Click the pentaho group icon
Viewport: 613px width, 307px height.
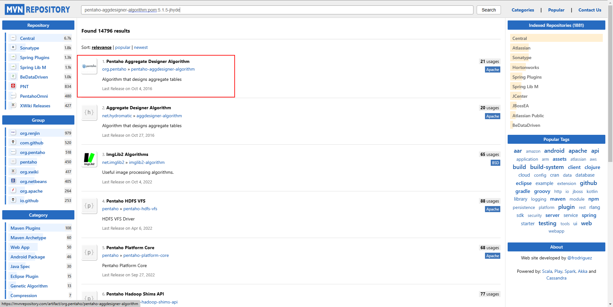tap(13, 161)
